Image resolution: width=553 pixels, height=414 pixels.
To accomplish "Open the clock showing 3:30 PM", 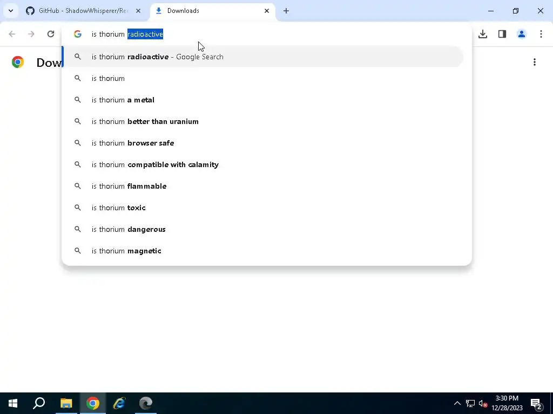I will pos(507,403).
